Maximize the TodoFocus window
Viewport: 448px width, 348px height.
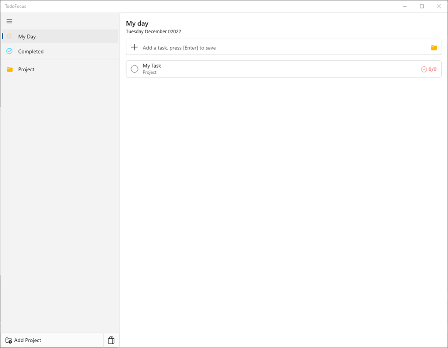click(x=422, y=6)
